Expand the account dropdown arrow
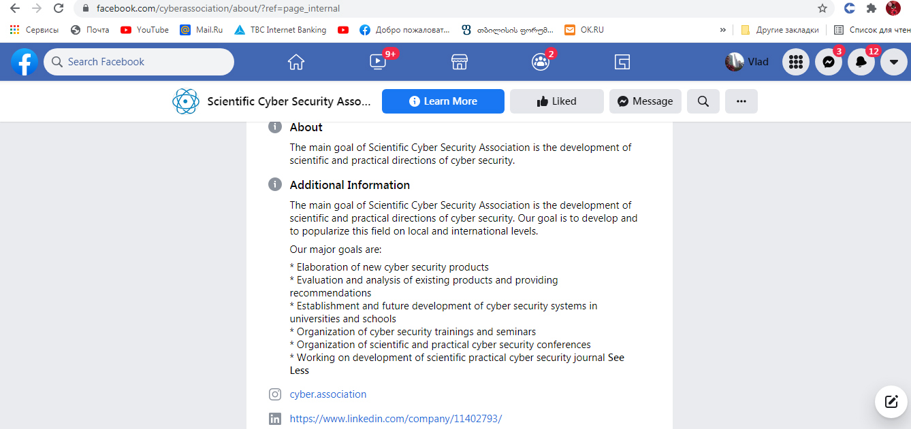Viewport: 911px width, 429px height. coord(894,62)
